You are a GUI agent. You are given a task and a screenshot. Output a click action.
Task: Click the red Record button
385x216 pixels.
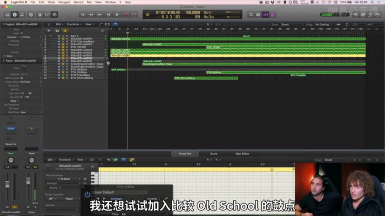coord(126,15)
